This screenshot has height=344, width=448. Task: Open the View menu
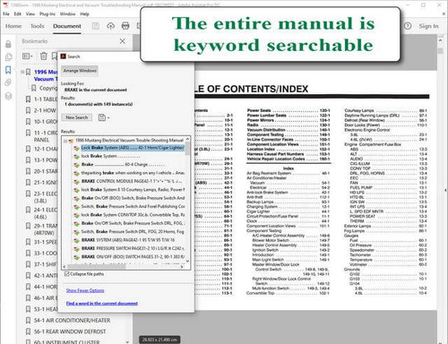[x=30, y=13]
